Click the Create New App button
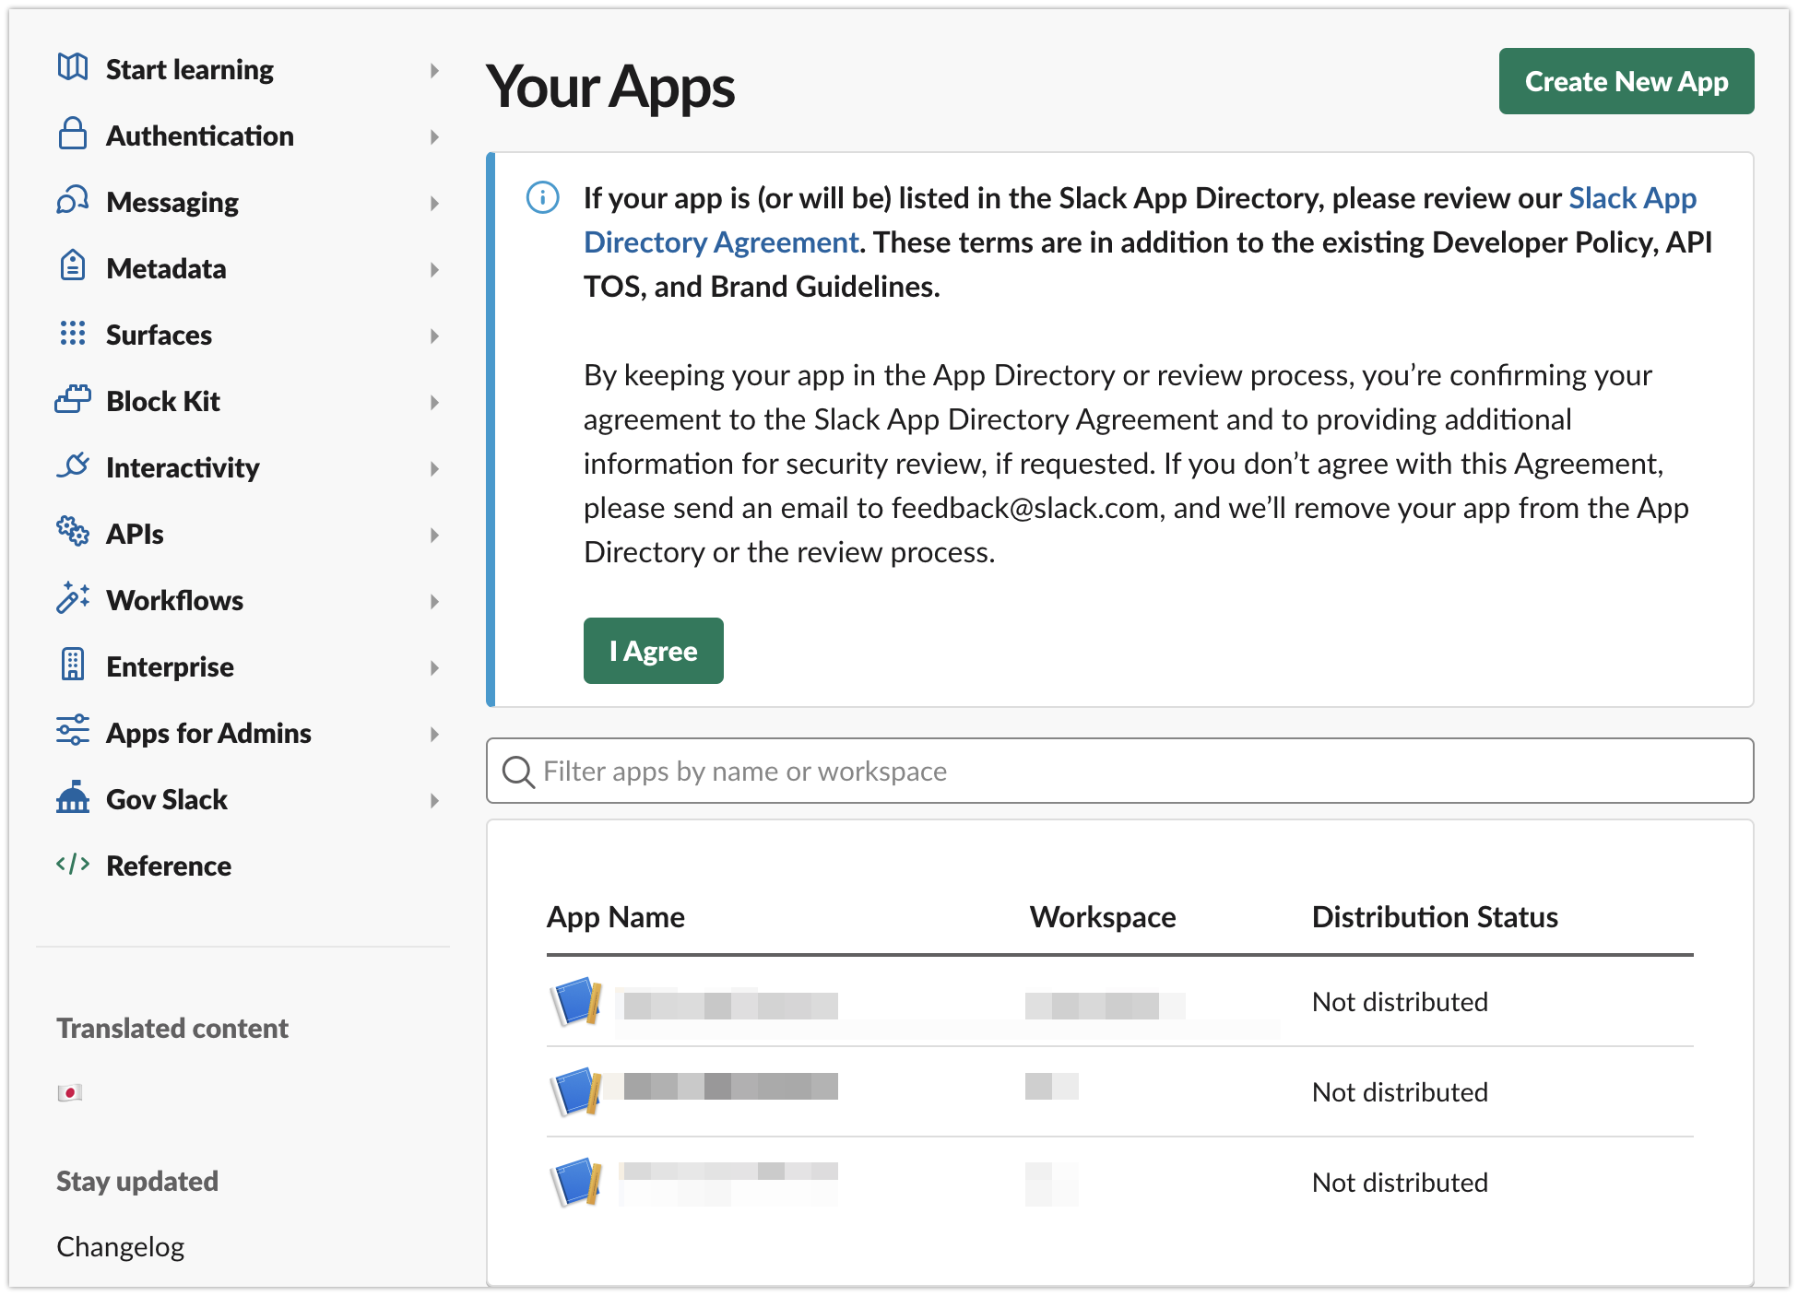 (1626, 81)
